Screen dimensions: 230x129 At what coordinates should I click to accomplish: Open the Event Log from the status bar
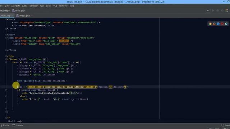226,125
